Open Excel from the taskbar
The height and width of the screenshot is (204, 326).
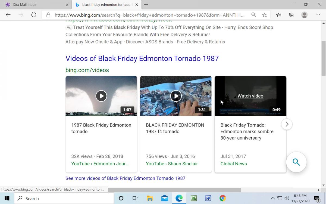coord(193,198)
